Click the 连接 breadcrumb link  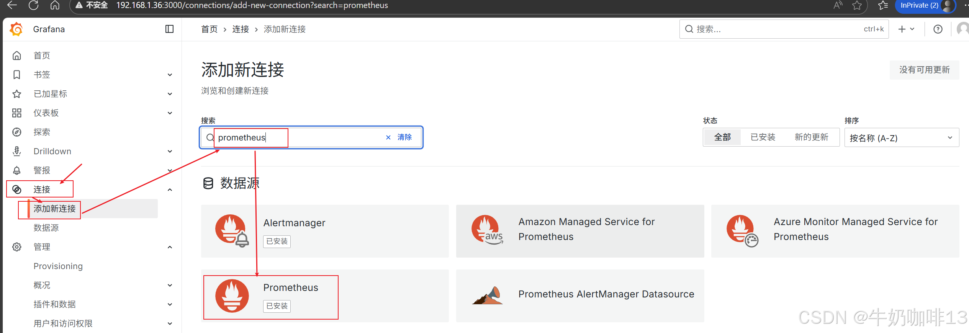pos(241,29)
